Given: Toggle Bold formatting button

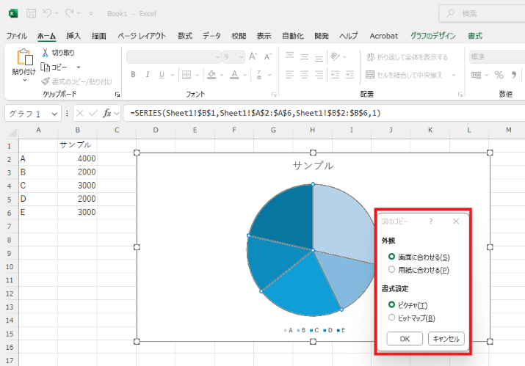Looking at the screenshot, I should coord(133,75).
